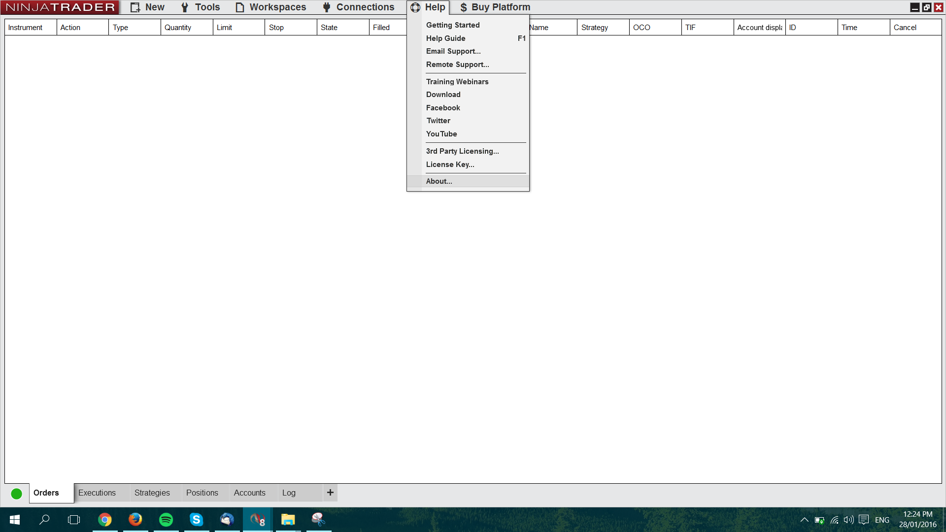Click the Cancel column header

pyautogui.click(x=916, y=28)
